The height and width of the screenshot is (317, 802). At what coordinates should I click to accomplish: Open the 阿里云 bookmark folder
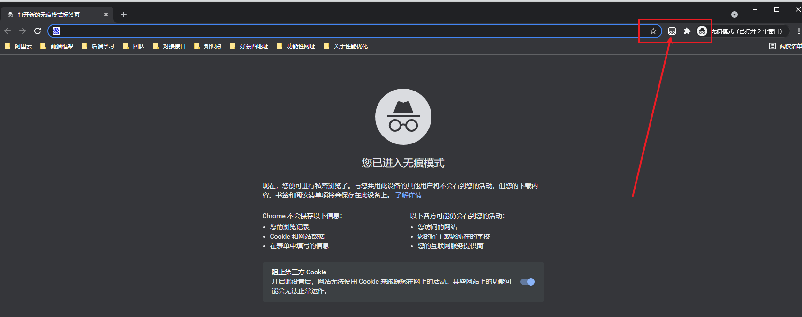click(x=18, y=46)
